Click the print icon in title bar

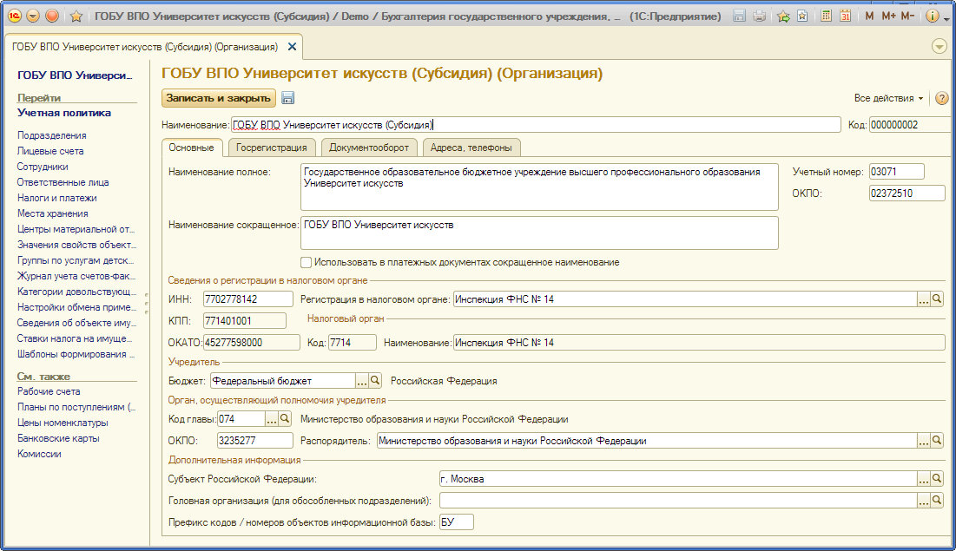(x=759, y=16)
